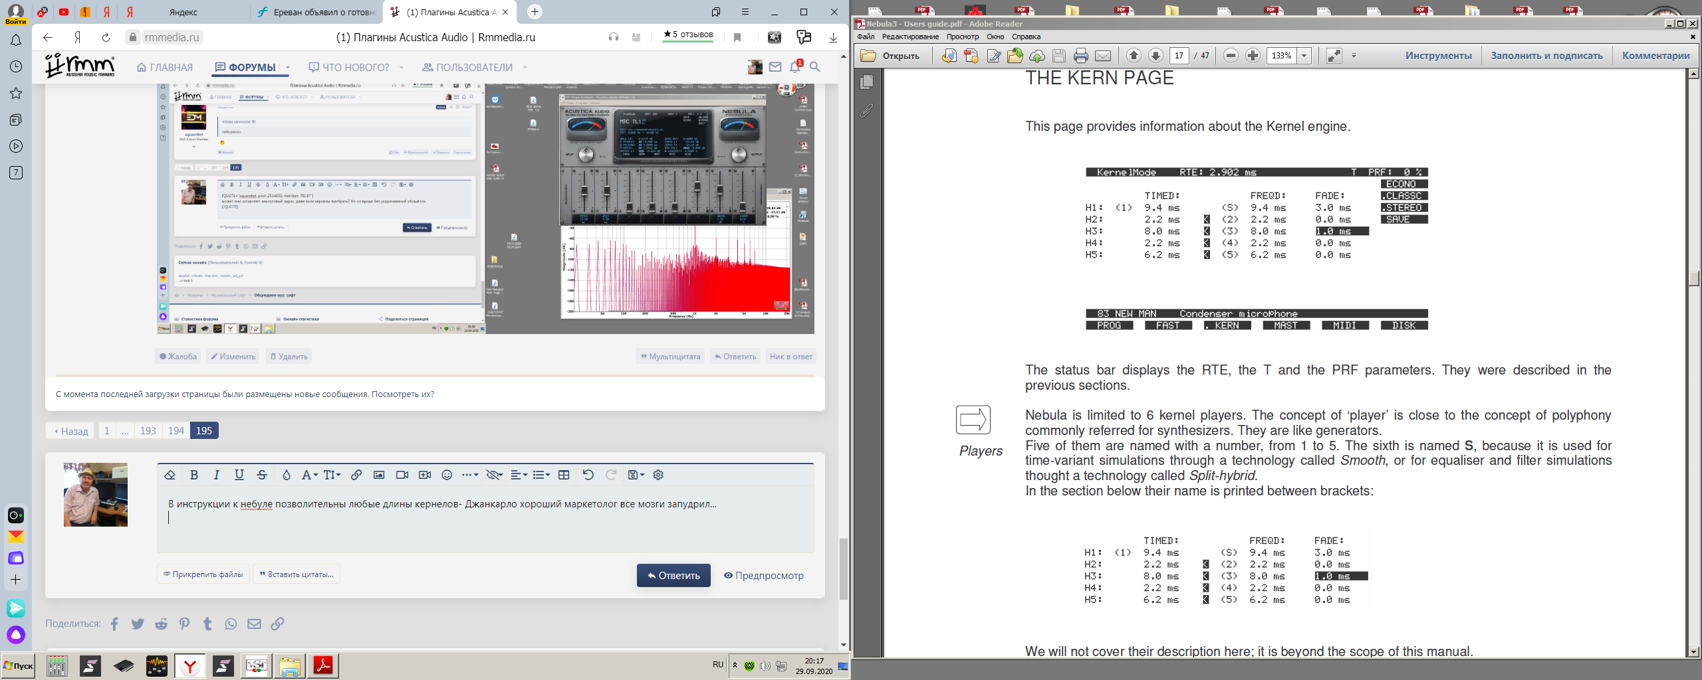The height and width of the screenshot is (680, 1702).
Task: Click the Windows Пуск start button
Action: coord(18,666)
